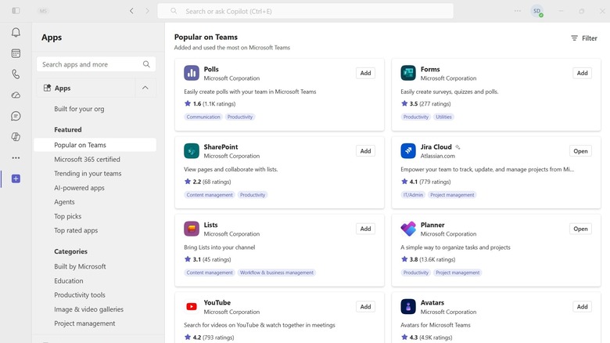Viewport: 610px width, 343px height.
Task: Click the Content management tag on SharePoint
Action: [x=210, y=195]
